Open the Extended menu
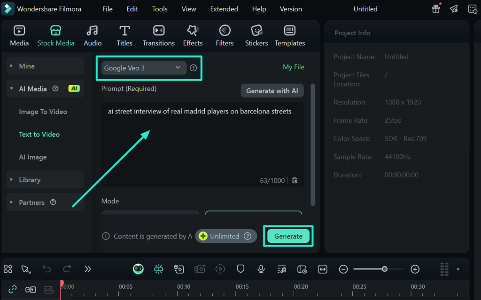This screenshot has height=300, width=481. [224, 9]
